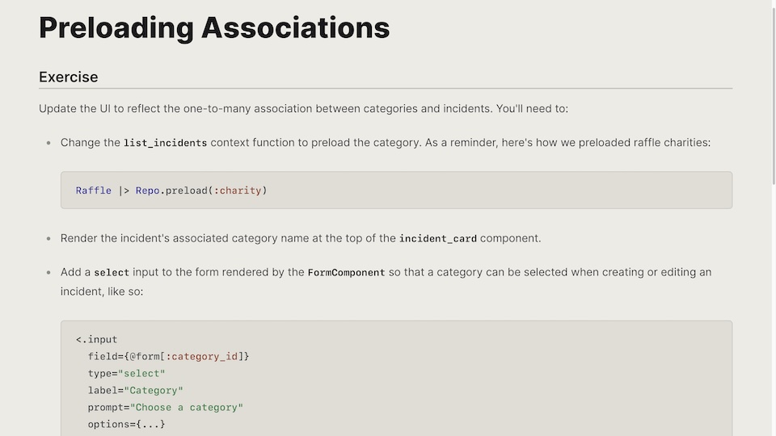Click the label="Category" code line
The image size is (776, 436).
point(136,391)
